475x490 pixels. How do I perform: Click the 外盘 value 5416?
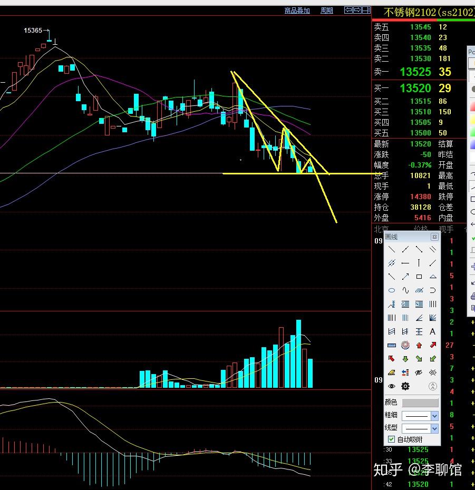click(423, 218)
